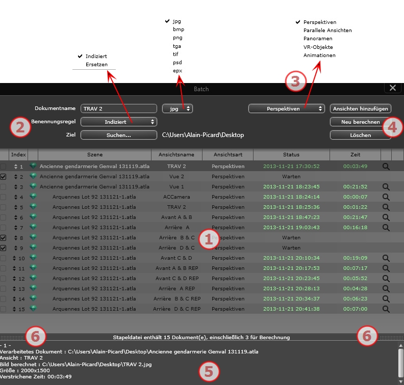
Task: Uncheck the checkbox for row 2
Action: [4, 176]
